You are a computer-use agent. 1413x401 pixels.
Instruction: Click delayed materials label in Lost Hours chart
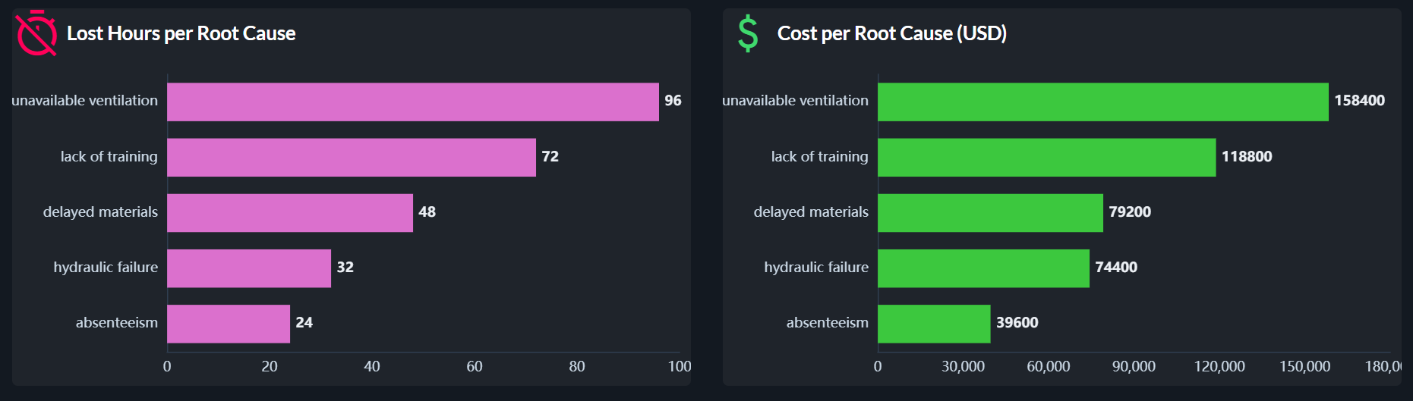[x=100, y=212]
